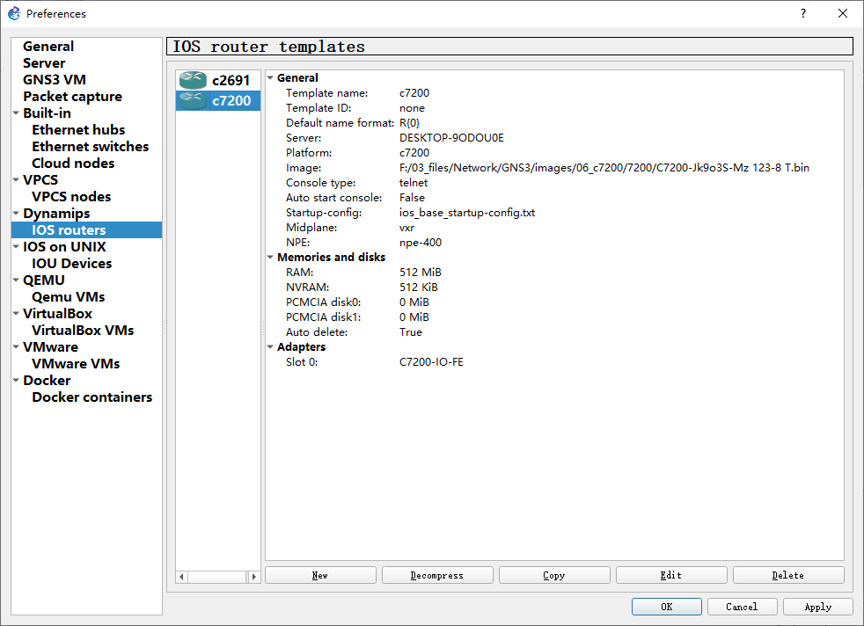This screenshot has height=626, width=864.
Task: Open Cloud nodes settings
Action: (x=73, y=163)
